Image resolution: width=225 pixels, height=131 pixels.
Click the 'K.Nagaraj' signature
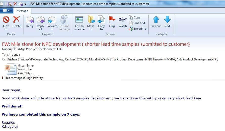click(10, 127)
